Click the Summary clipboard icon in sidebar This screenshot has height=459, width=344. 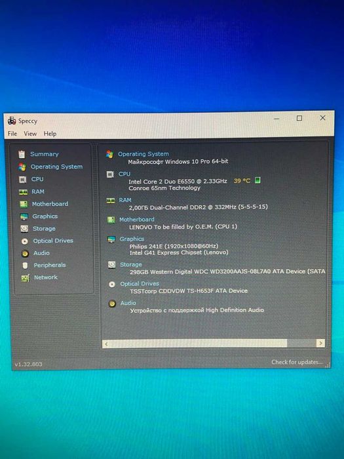coord(22,154)
